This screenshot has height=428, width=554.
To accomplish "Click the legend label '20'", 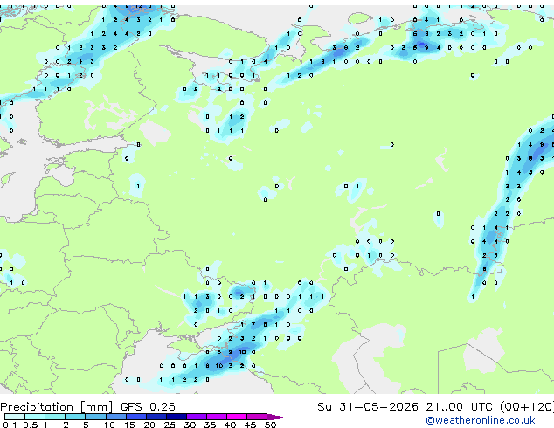I will [x=149, y=425].
